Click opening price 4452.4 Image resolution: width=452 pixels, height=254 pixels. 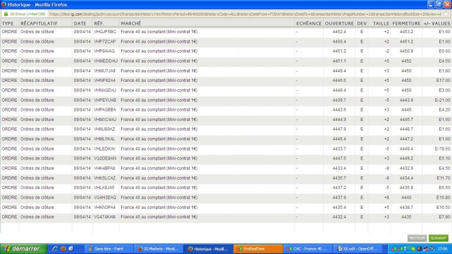pyautogui.click(x=339, y=32)
